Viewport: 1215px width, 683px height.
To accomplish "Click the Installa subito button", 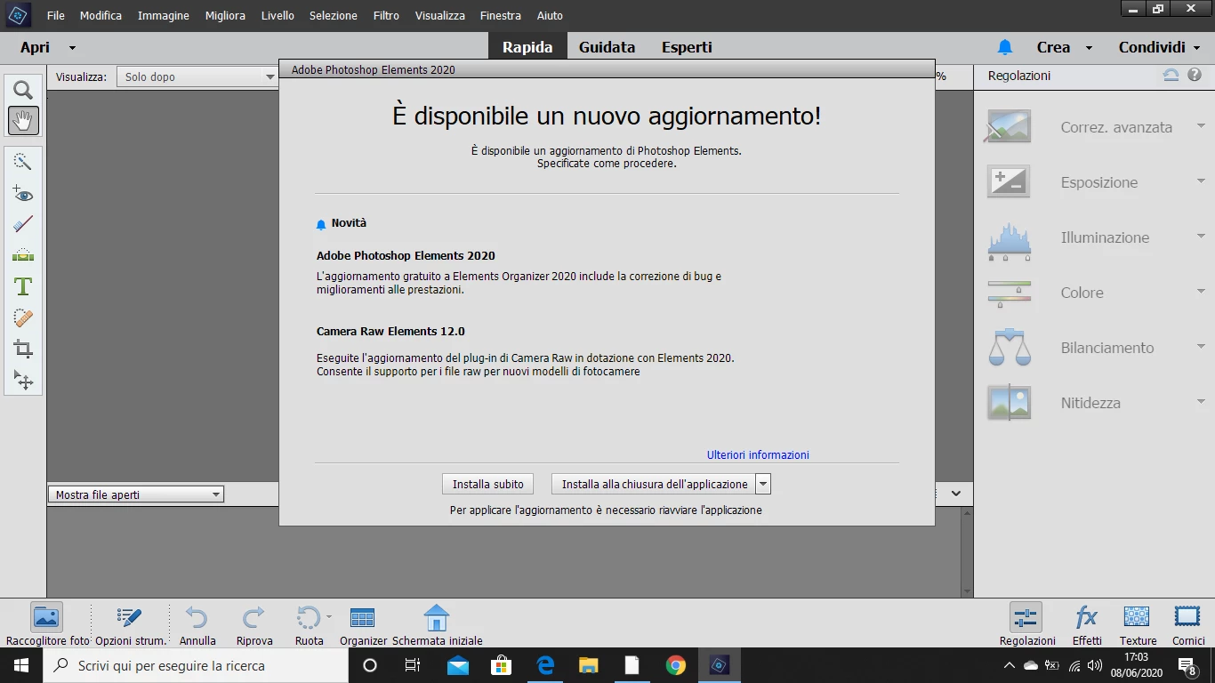I will click(488, 484).
